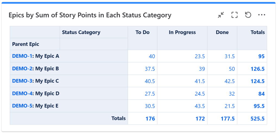
Task: Select the To Do column header
Action: pos(142,32)
